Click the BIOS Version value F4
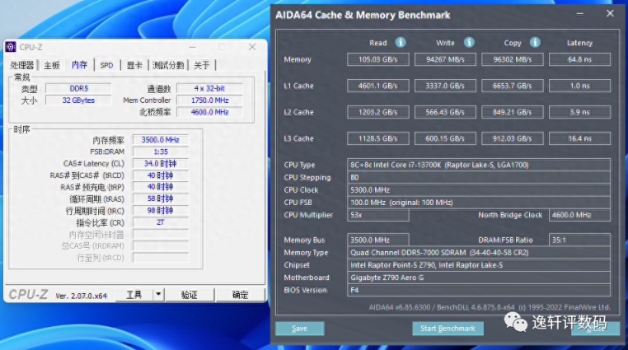This screenshot has height=350, width=628. coord(479,290)
